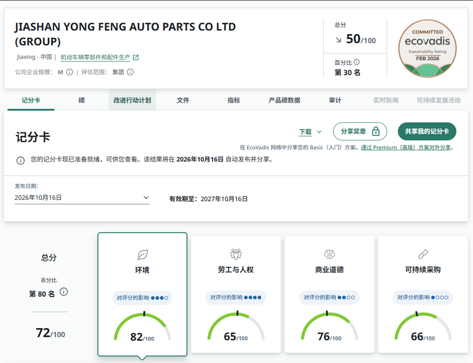Open the 改进行动计划 tab
Viewport: 473px width, 363px height.
pos(132,100)
